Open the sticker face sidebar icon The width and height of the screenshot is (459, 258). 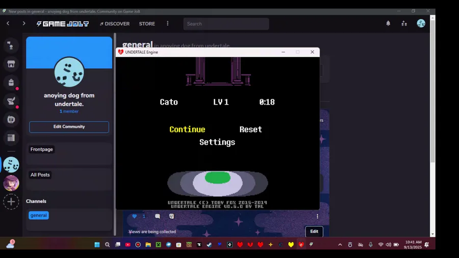[x=11, y=119]
